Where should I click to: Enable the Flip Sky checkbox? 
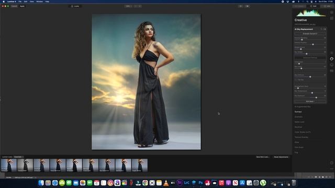point(296,80)
